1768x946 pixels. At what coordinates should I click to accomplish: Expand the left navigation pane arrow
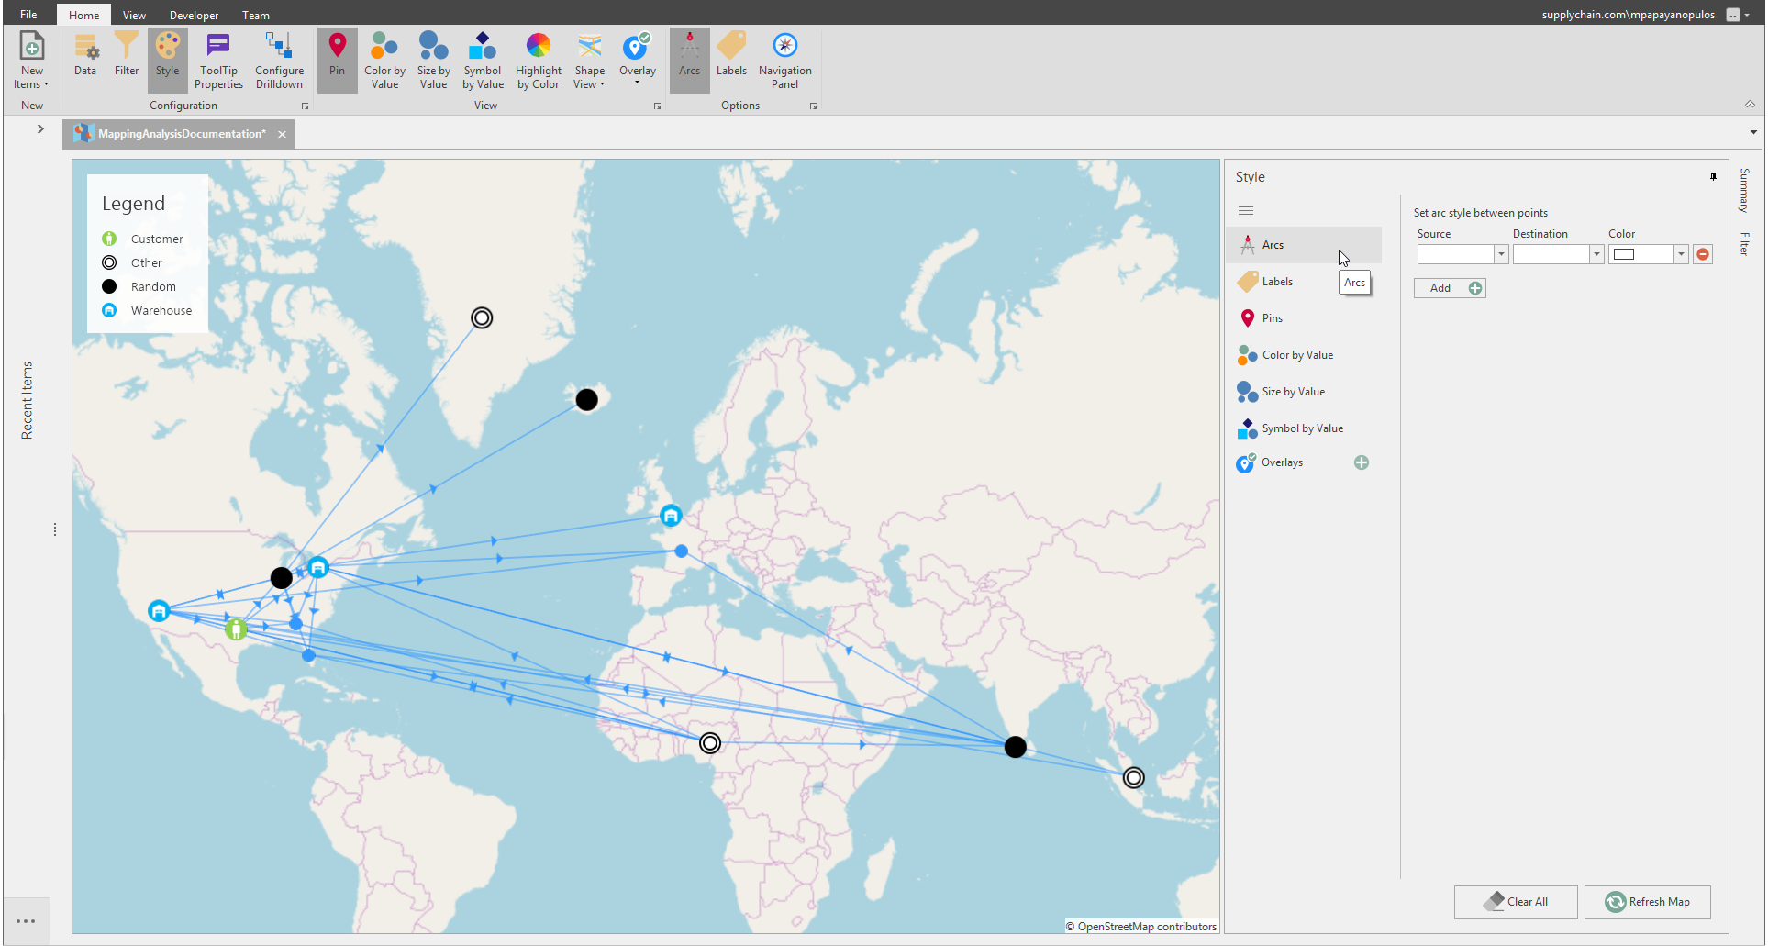[x=40, y=129]
